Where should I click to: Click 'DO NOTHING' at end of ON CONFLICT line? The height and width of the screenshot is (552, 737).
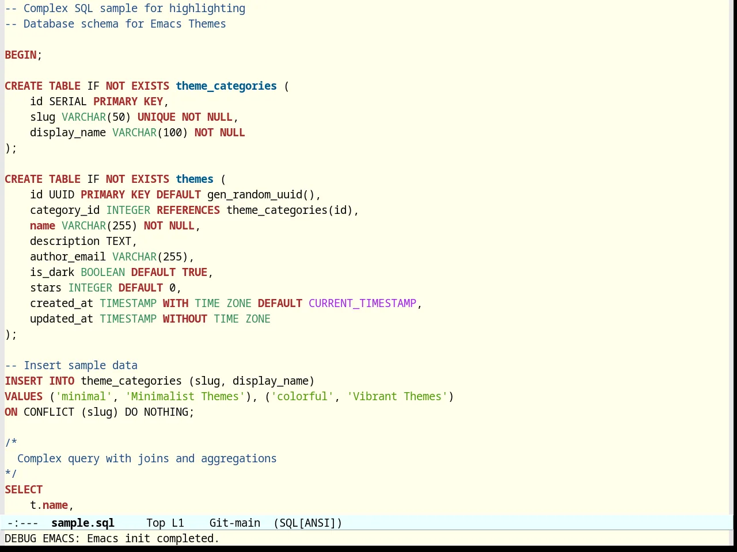(157, 412)
